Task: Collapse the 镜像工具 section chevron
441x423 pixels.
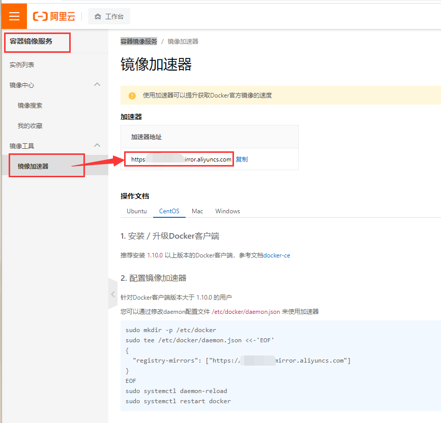Action: [x=97, y=145]
